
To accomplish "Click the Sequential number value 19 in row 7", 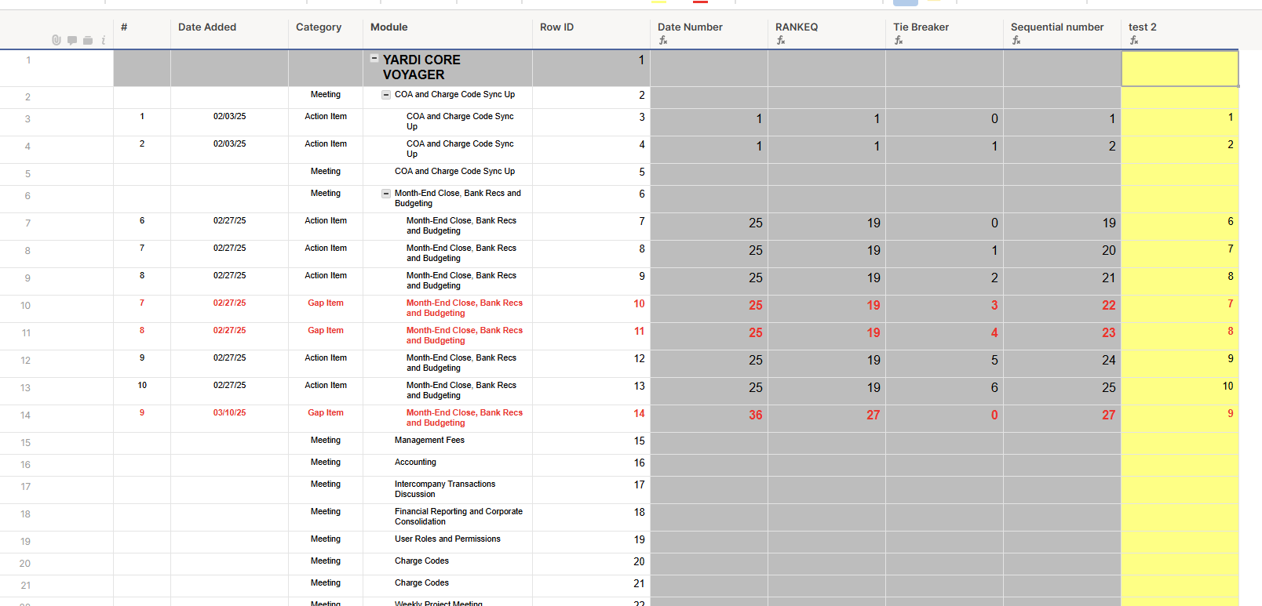I will pos(1108,223).
